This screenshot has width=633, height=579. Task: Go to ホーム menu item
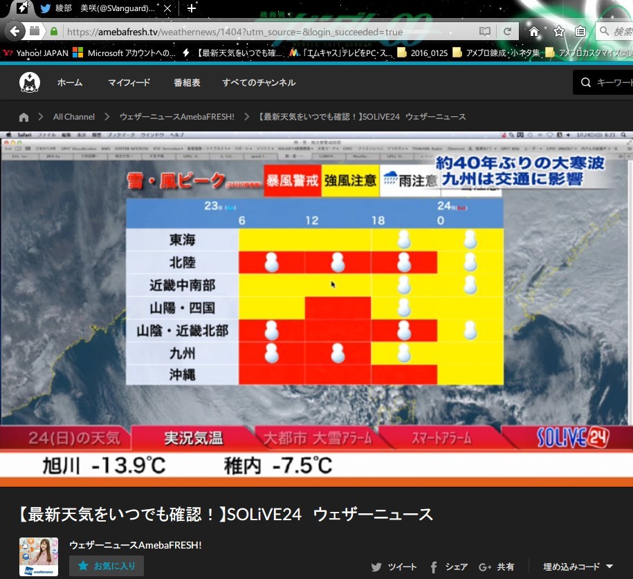click(70, 82)
